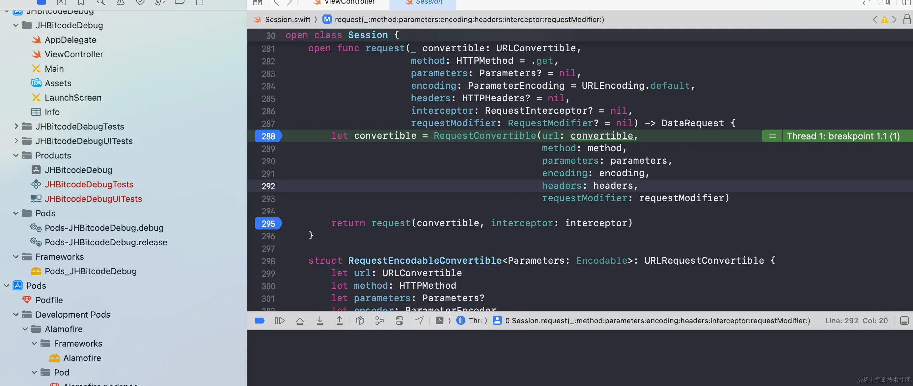913x386 pixels.
Task: Open the Report navigator icon
Action: coord(200,2)
